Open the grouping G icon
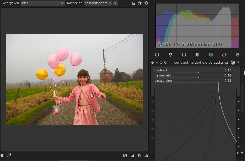The width and height of the screenshot is (245, 161). (x=133, y=3)
